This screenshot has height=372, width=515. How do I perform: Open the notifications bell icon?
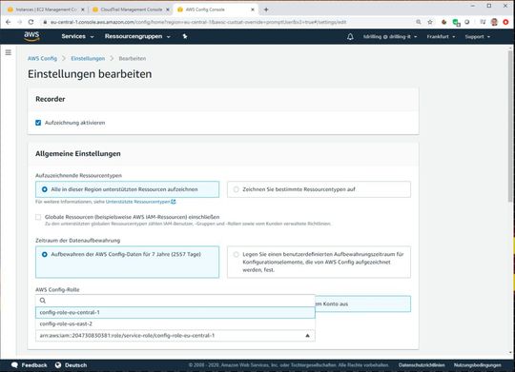[x=350, y=37]
